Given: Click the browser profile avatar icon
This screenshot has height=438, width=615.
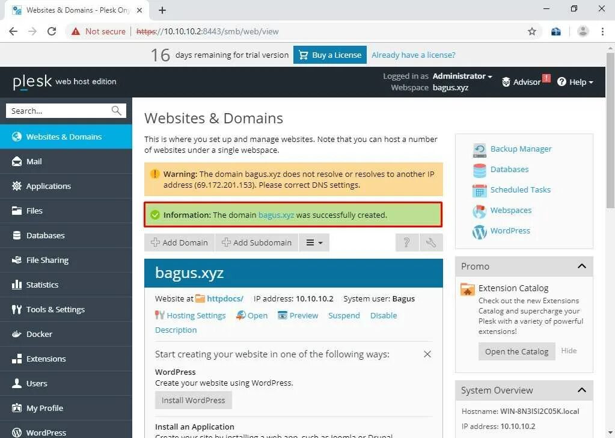Looking at the screenshot, I should pos(583,31).
